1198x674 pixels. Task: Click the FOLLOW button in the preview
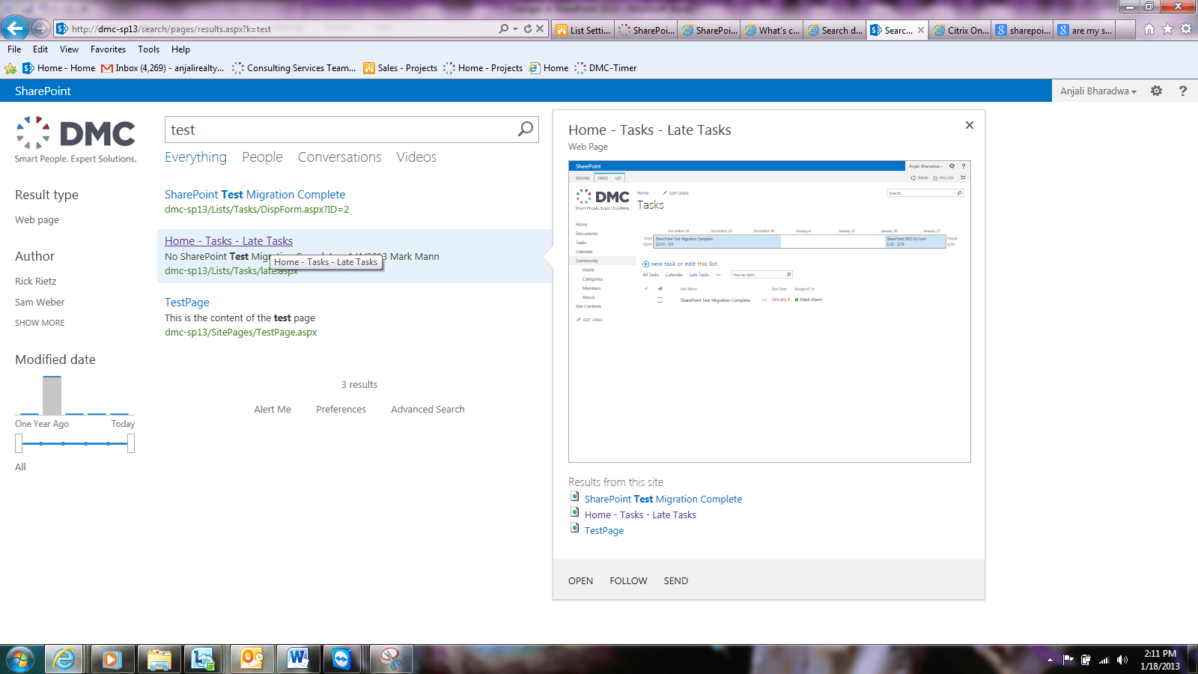(627, 581)
